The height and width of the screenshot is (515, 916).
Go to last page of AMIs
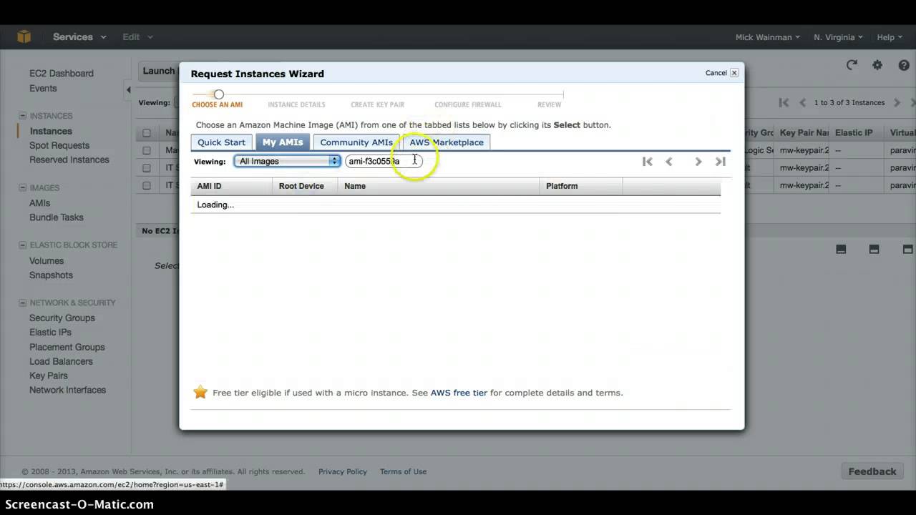pyautogui.click(x=721, y=162)
